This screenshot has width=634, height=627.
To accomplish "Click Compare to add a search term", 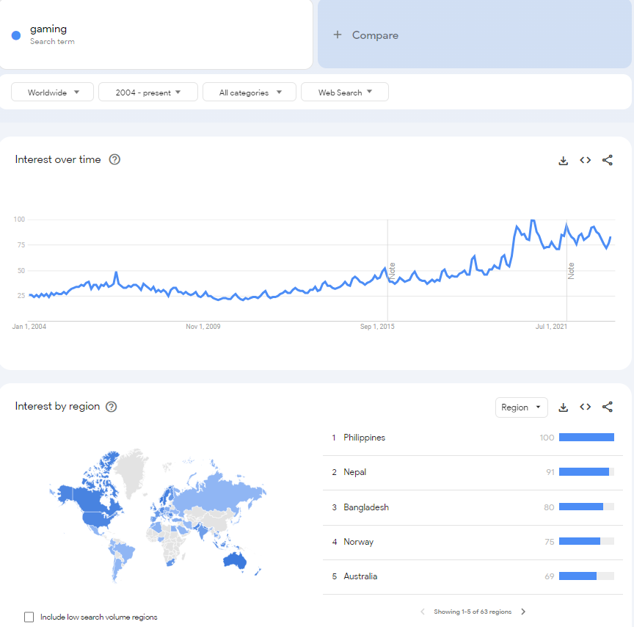I will click(366, 35).
